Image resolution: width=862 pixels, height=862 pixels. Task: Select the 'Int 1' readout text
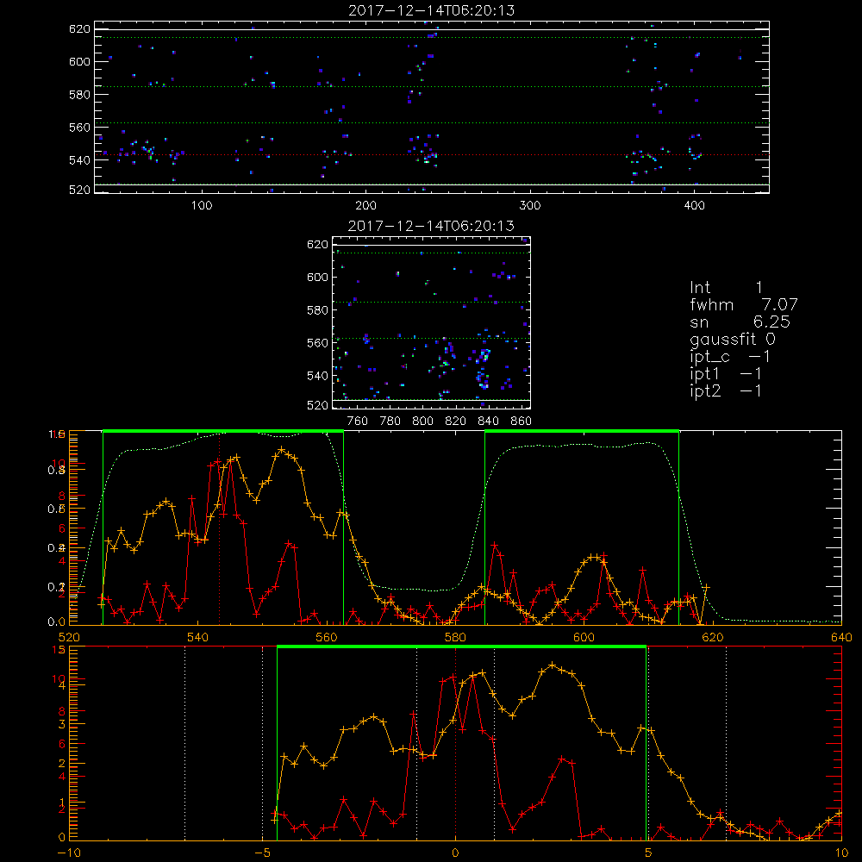726,288
